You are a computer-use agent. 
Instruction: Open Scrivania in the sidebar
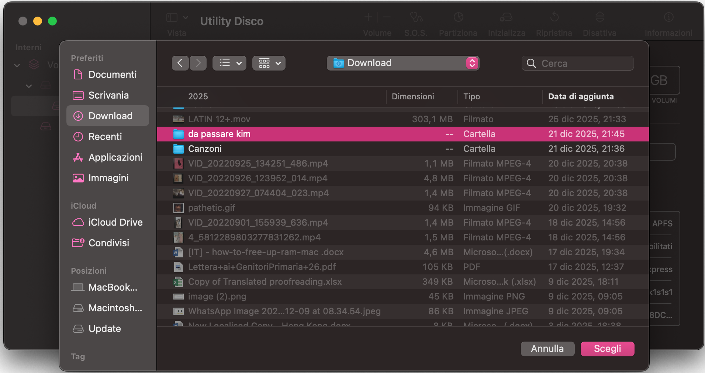[107, 95]
